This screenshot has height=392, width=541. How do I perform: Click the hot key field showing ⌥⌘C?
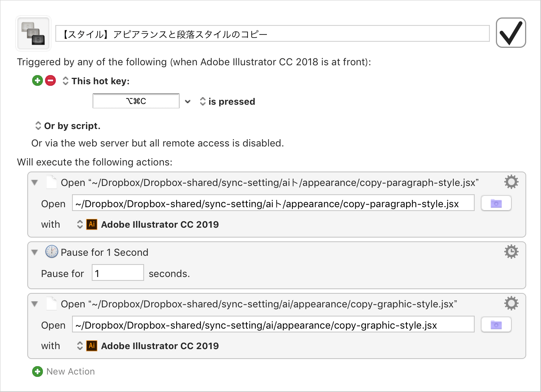coord(136,101)
